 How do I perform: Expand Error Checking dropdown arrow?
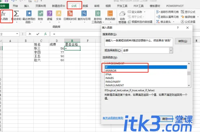tap(198, 17)
